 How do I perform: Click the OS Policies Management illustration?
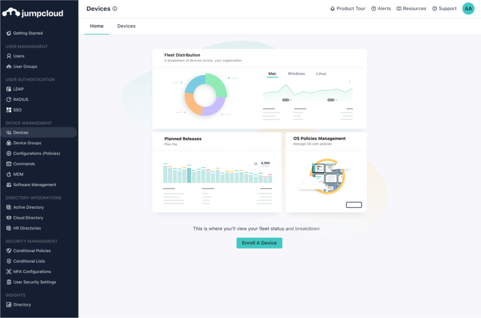pos(325,177)
